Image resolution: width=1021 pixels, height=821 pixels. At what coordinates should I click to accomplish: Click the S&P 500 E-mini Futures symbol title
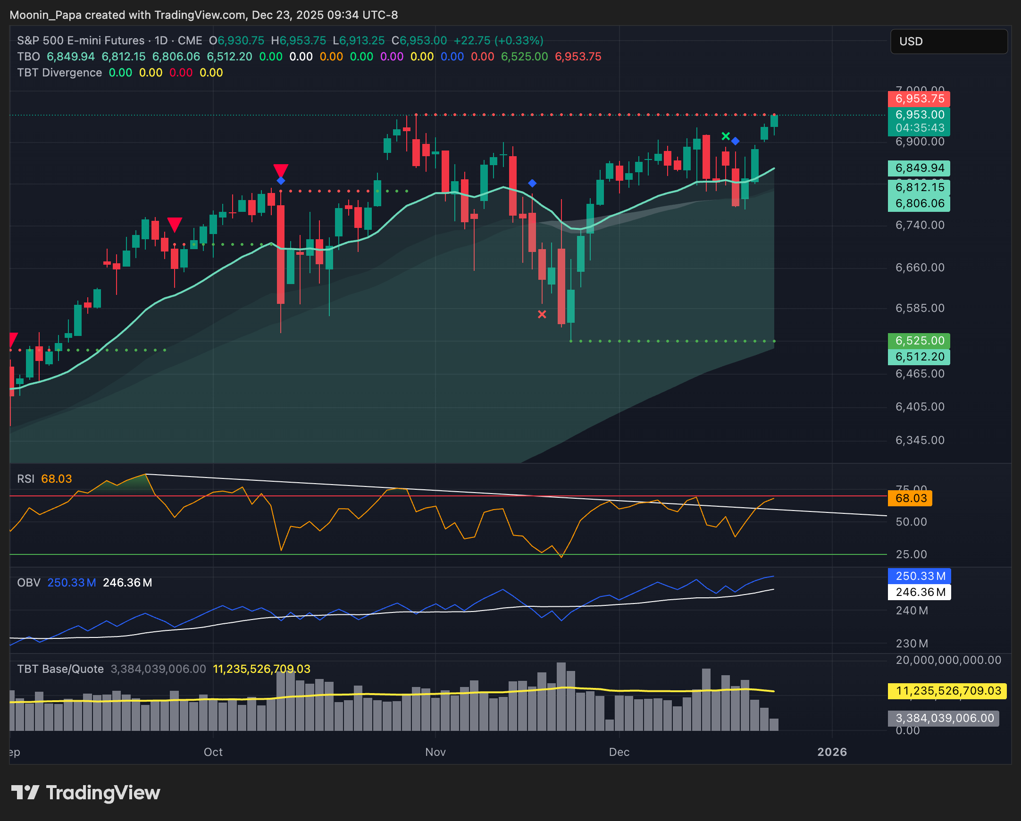81,41
